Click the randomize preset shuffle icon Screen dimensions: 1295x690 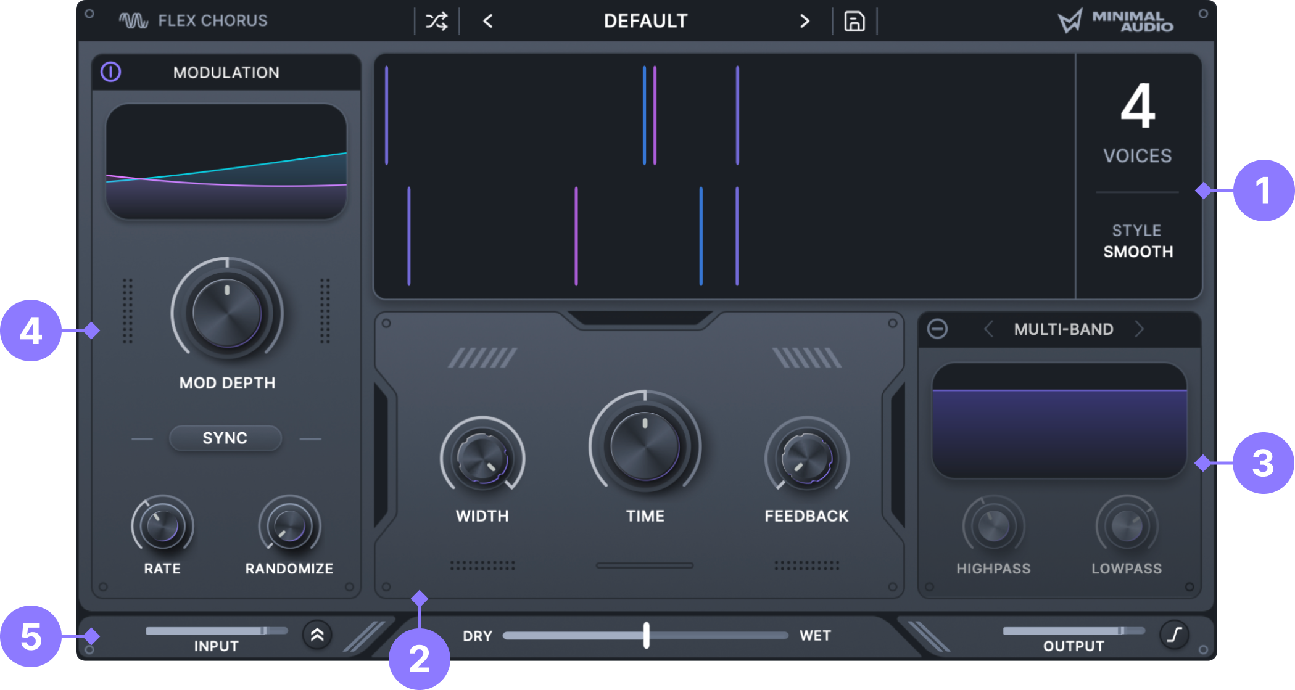pos(437,22)
